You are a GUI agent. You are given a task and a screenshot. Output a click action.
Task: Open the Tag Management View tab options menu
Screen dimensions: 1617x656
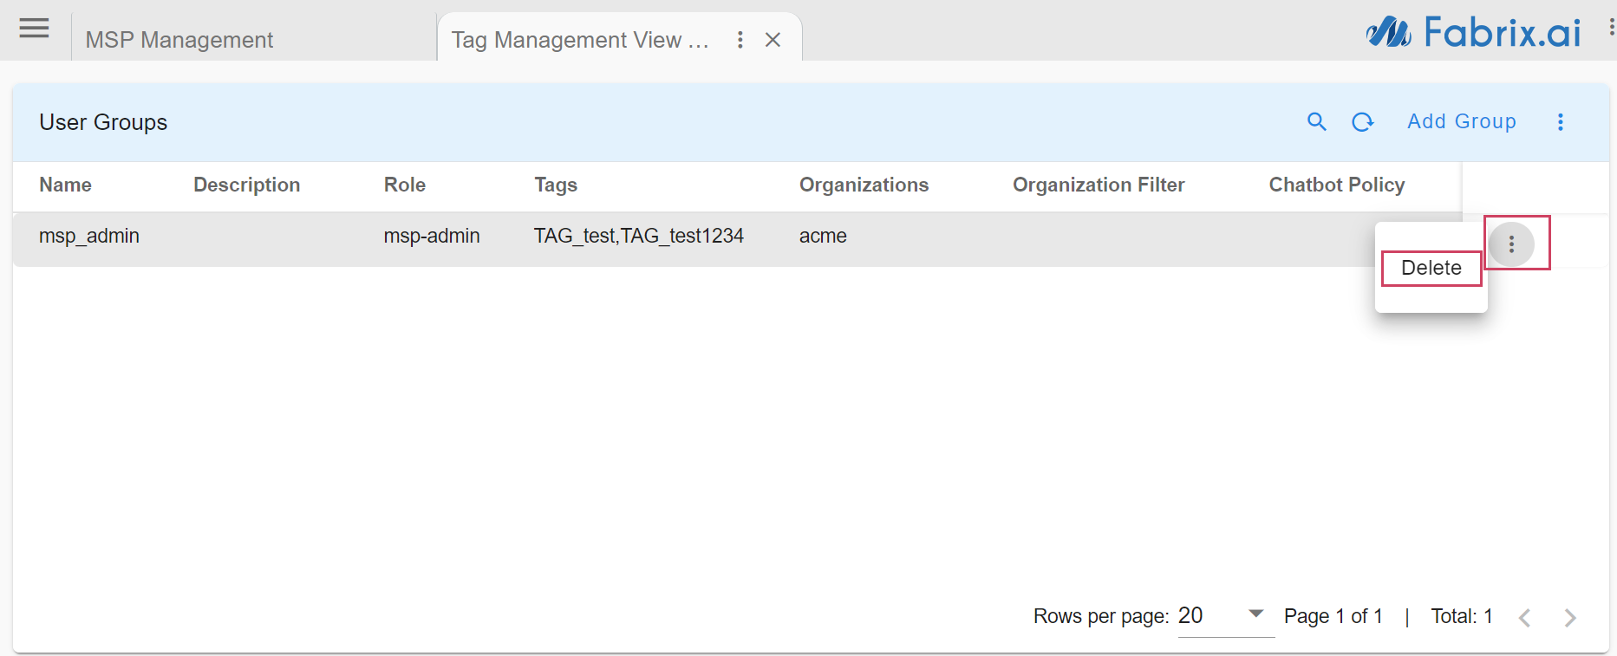tap(740, 40)
